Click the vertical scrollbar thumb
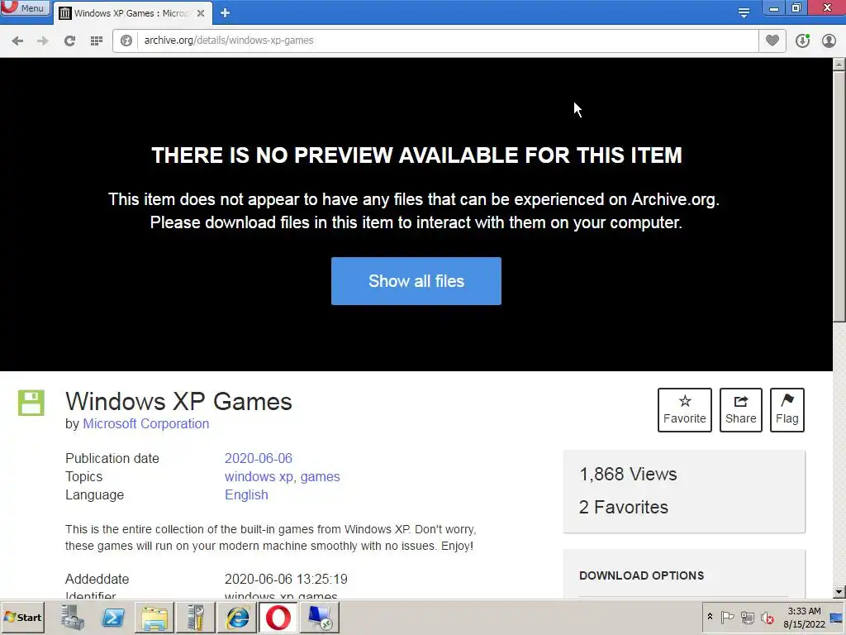 [839, 197]
